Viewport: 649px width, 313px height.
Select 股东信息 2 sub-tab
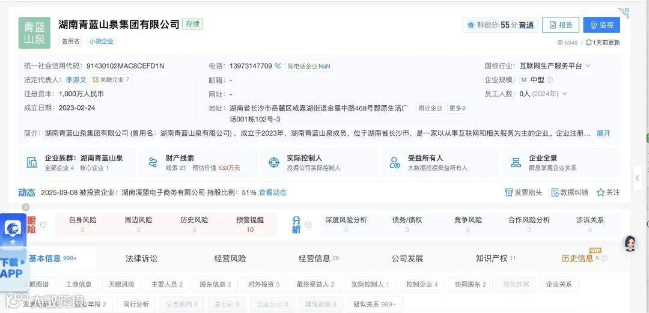(215, 284)
